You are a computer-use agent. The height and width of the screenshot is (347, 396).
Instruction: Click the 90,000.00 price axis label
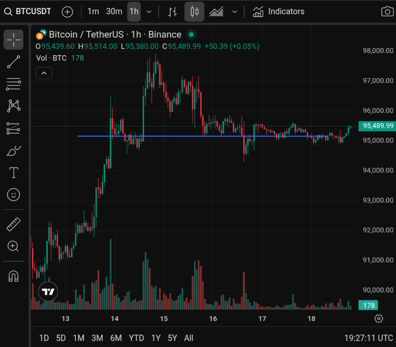378,290
